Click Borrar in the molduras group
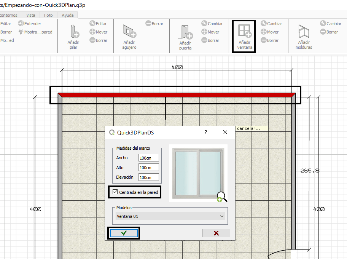Screen dimensions: 347x259 pos(329,32)
